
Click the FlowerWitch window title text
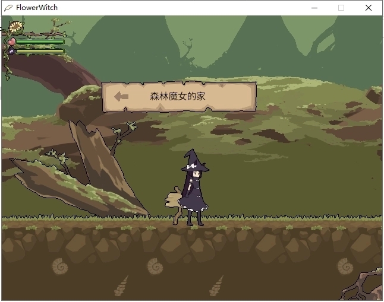tap(37, 8)
